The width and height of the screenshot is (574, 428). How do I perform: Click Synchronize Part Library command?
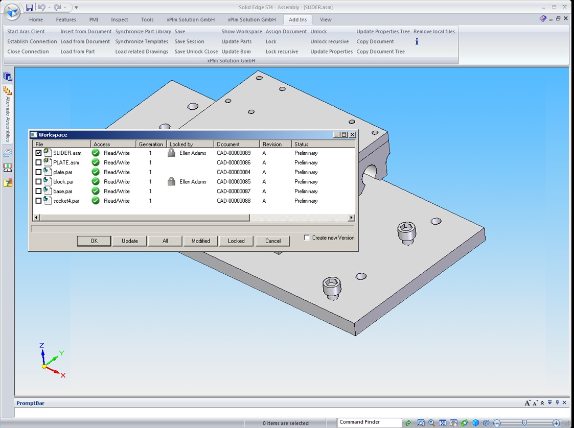pos(143,32)
